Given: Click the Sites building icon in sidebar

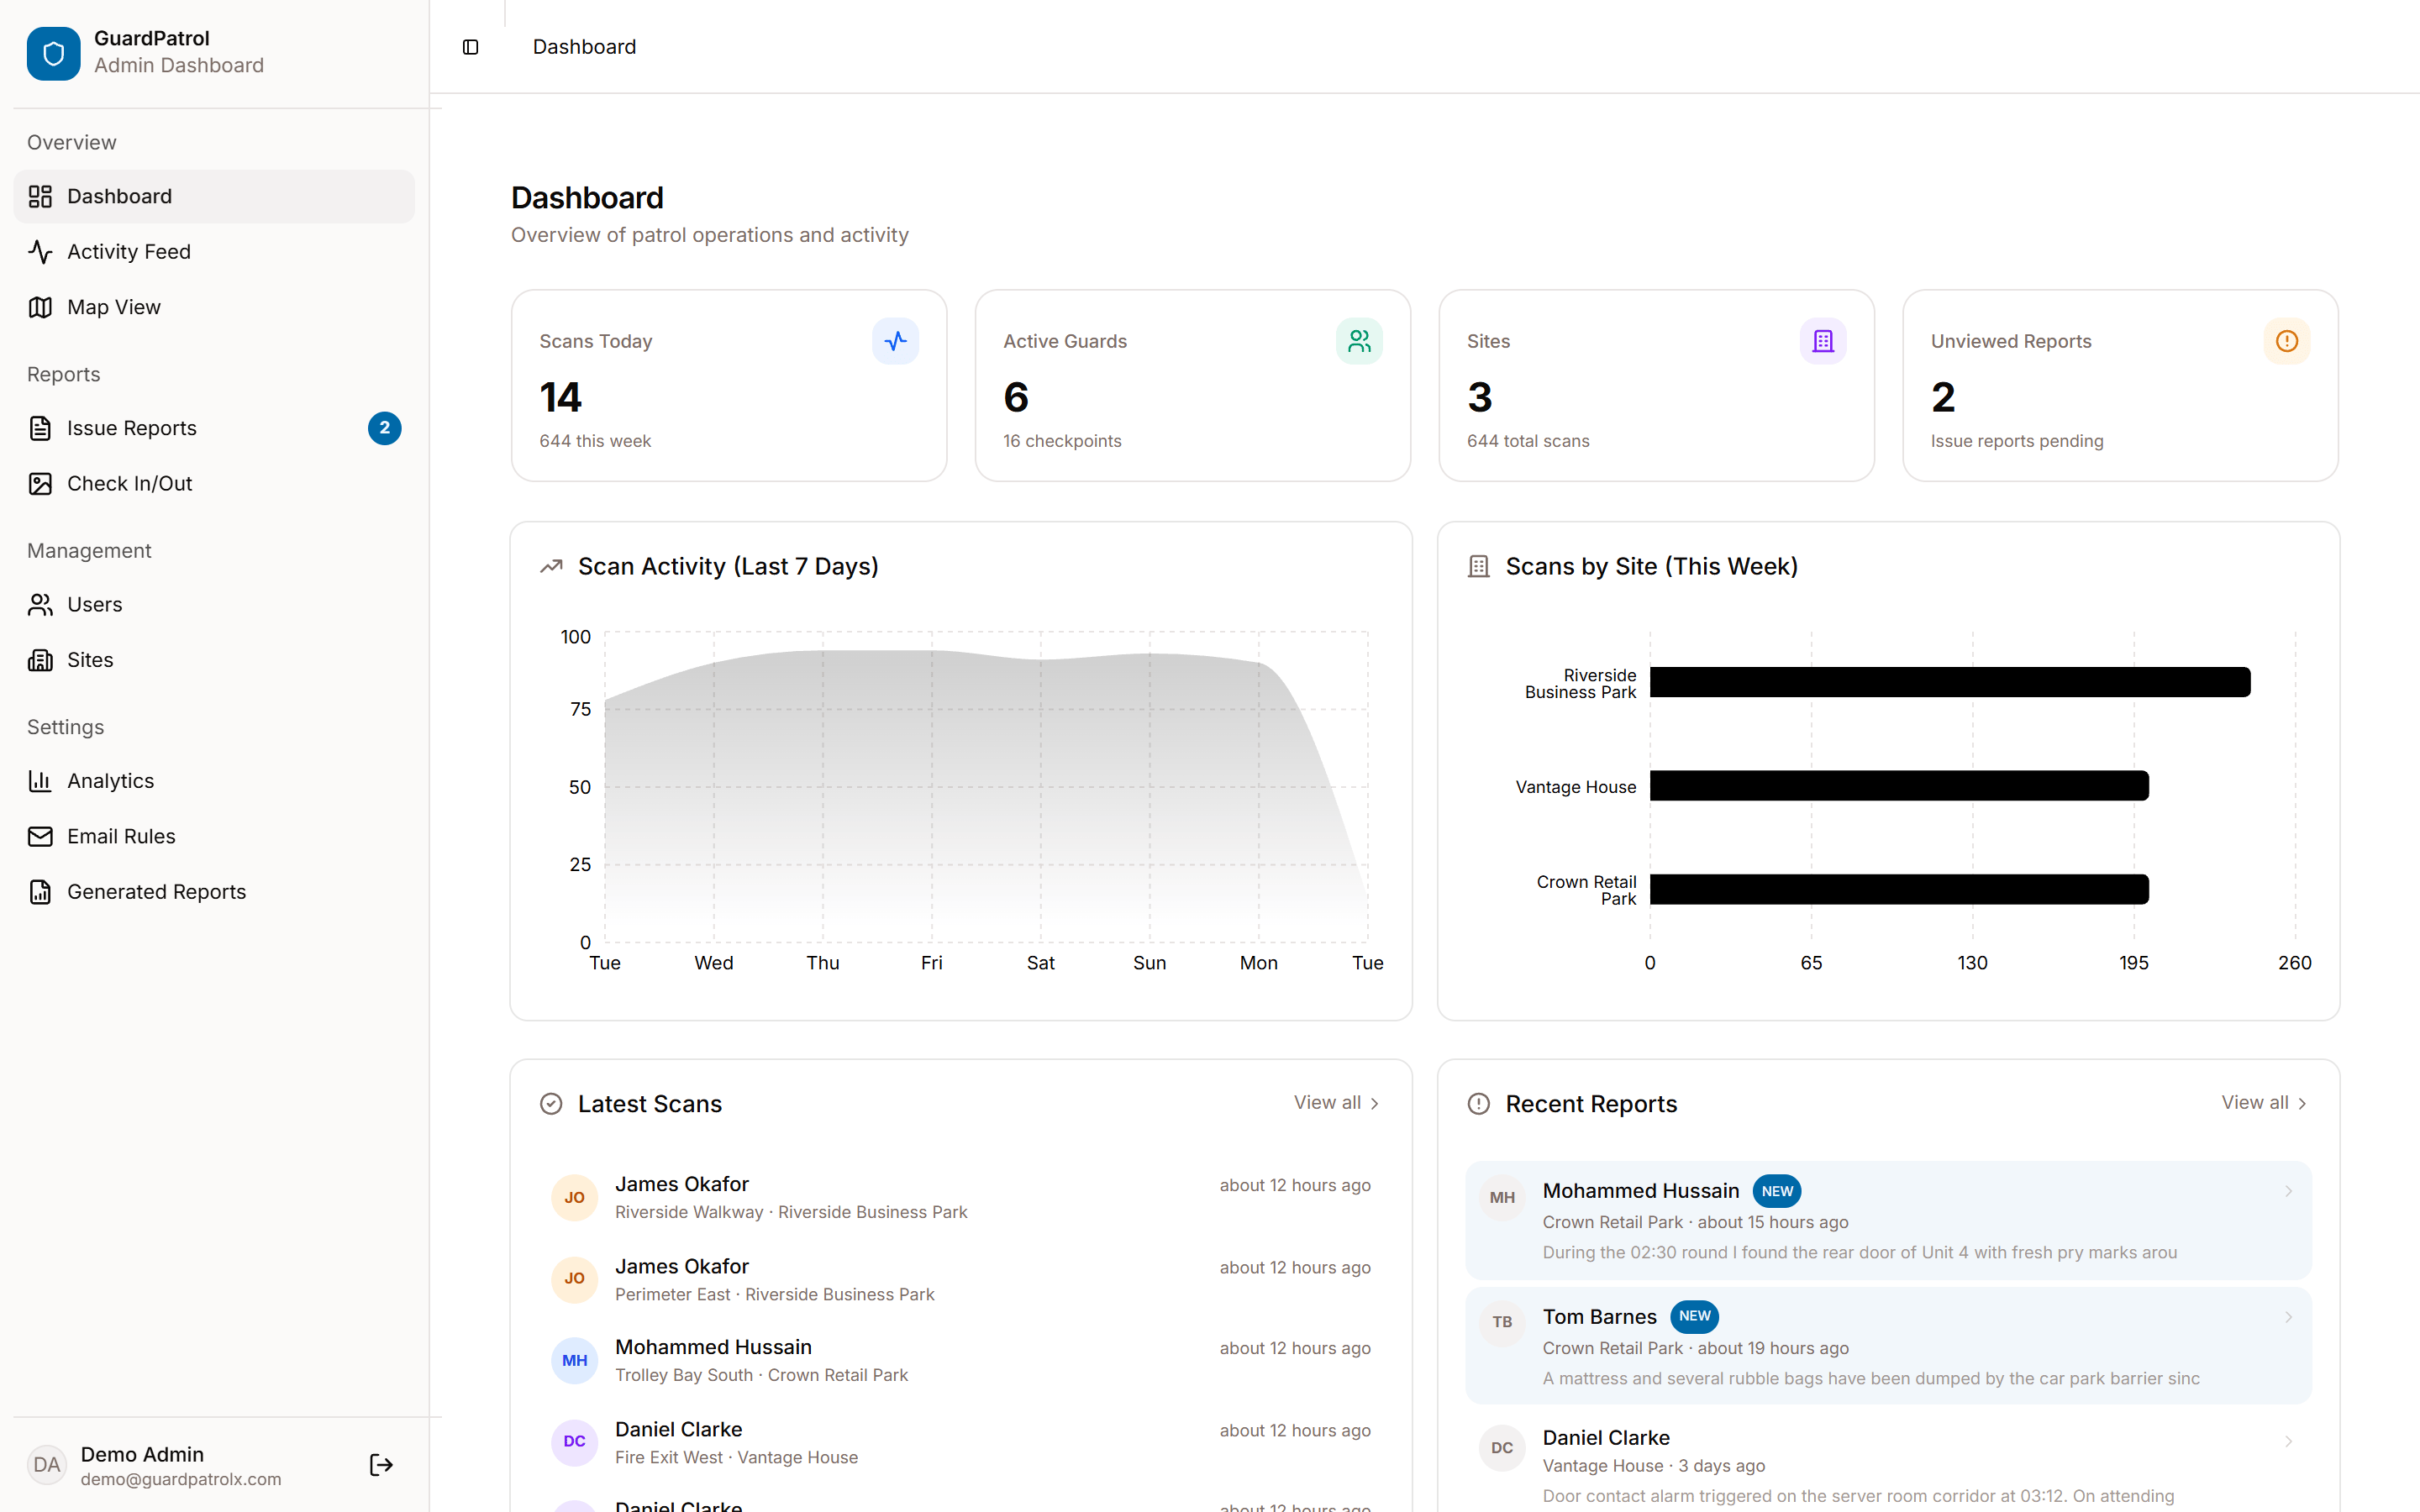Looking at the screenshot, I should pyautogui.click(x=40, y=660).
